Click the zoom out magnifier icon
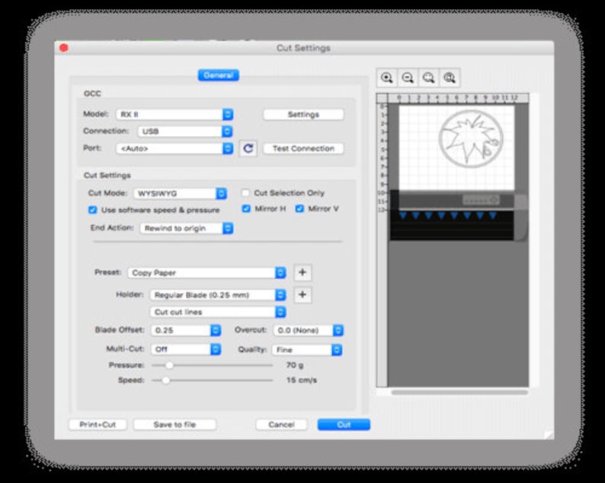605x483 pixels. point(408,78)
